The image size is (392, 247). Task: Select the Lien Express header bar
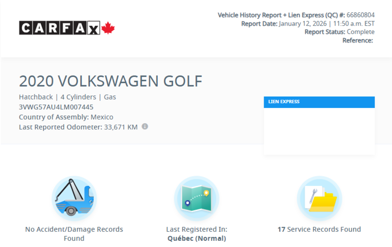click(x=319, y=102)
